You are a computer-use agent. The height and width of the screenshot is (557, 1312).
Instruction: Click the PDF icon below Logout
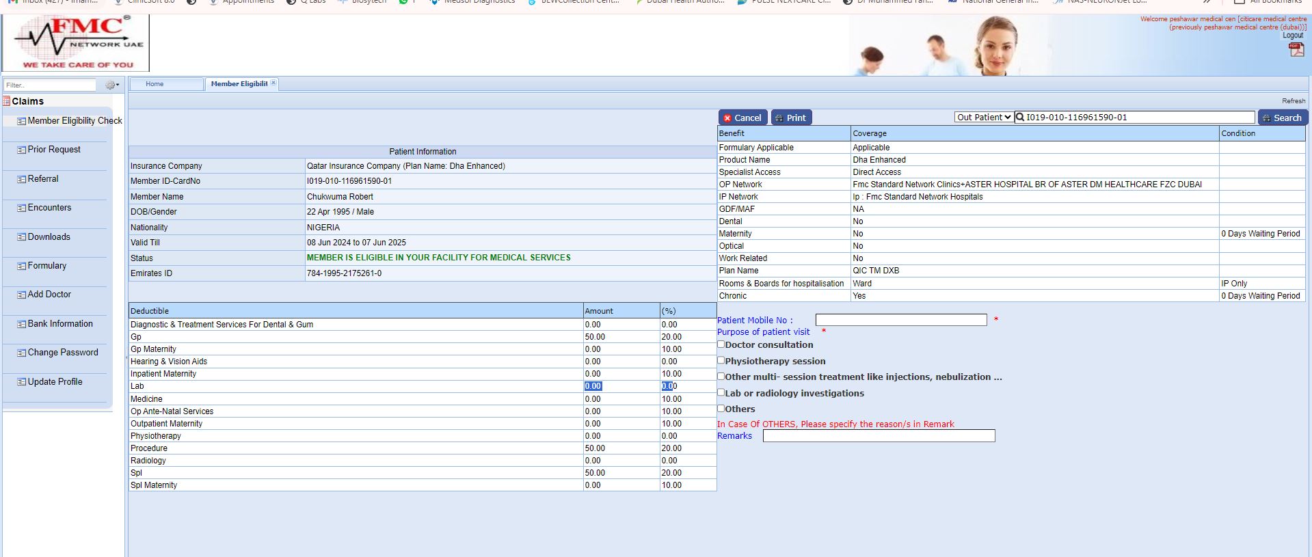coord(1296,49)
